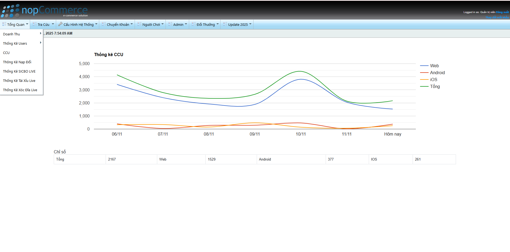The width and height of the screenshot is (510, 252).
Task: Select CCU from the Tổng Quan menu
Action: 6,53
